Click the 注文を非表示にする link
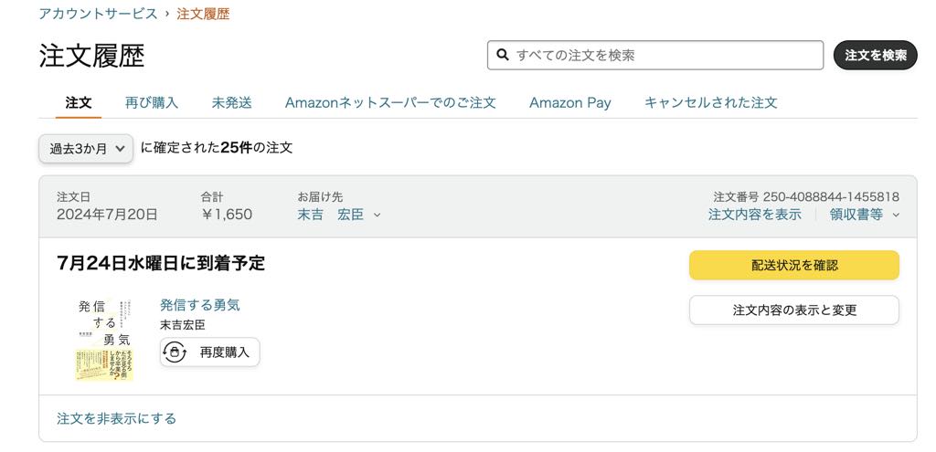 tap(116, 418)
